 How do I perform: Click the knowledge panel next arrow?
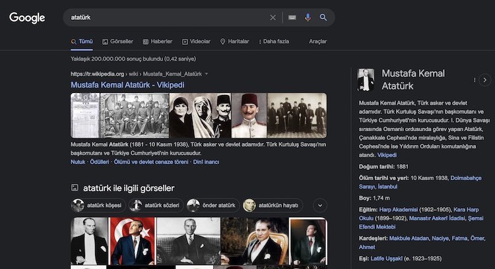pos(485,80)
